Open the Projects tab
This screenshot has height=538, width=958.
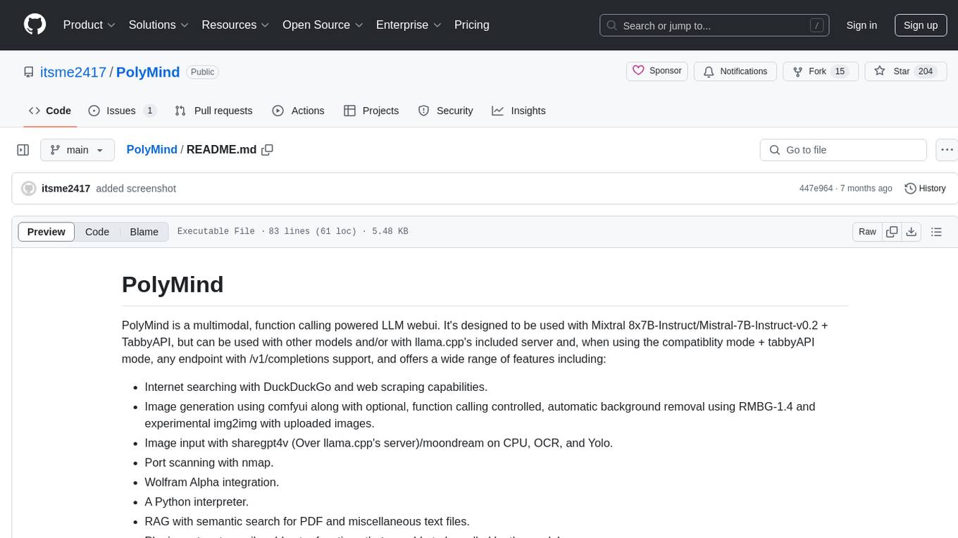click(x=372, y=111)
